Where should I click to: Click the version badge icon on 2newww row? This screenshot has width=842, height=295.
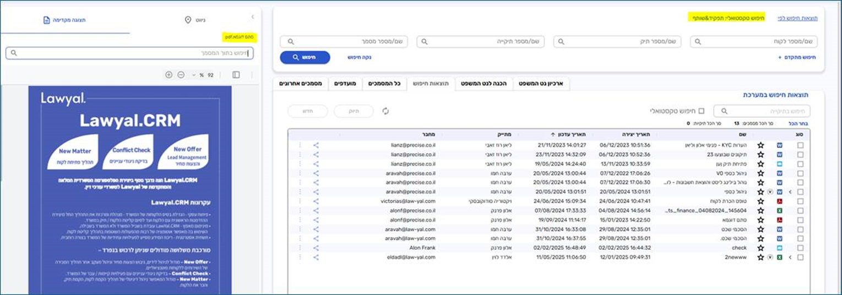(770, 257)
